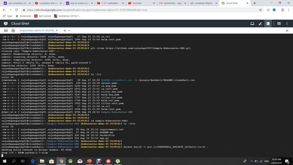Viewport: 293px width, 165px height.
Task: Select the terminal view icon in Cloud Shell
Action: (268, 23)
